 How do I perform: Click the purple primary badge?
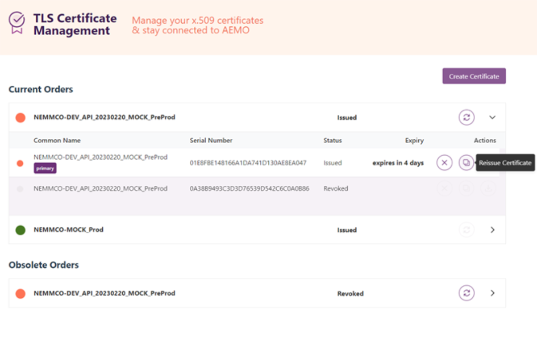pos(45,168)
